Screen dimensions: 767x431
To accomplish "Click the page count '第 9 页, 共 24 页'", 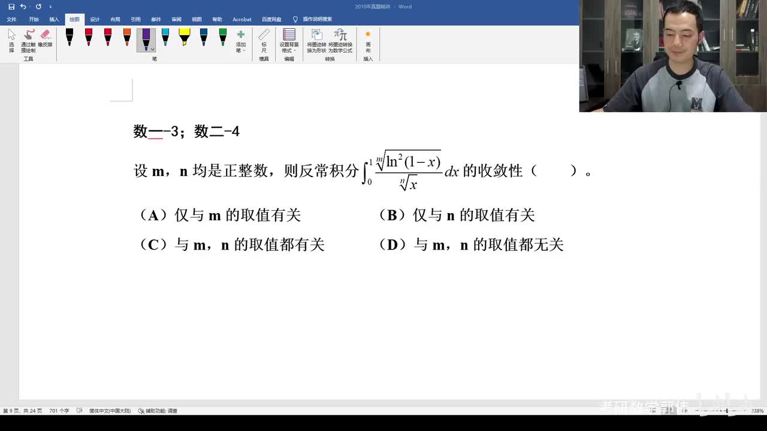I will click(x=23, y=411).
